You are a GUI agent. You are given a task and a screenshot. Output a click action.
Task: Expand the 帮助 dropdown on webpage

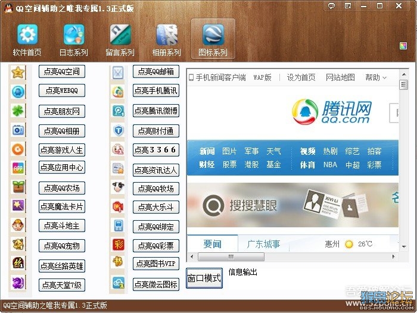[x=375, y=77]
